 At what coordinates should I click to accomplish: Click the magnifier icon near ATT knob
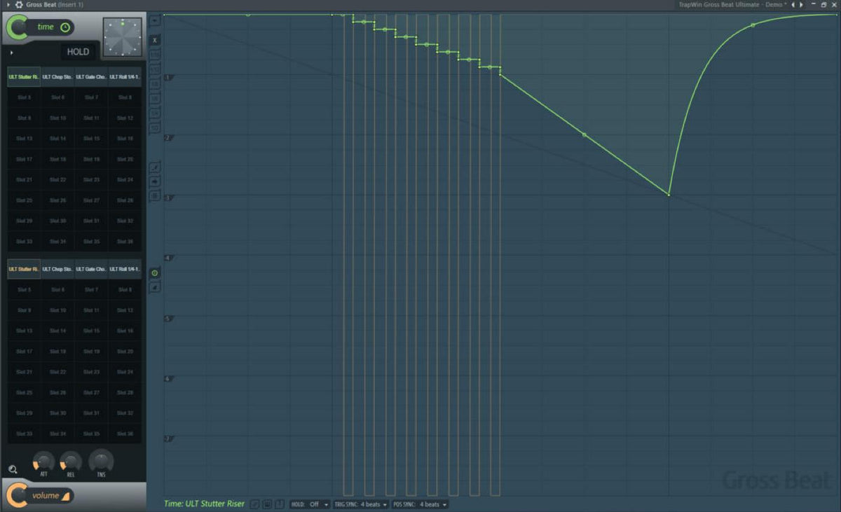(x=13, y=469)
